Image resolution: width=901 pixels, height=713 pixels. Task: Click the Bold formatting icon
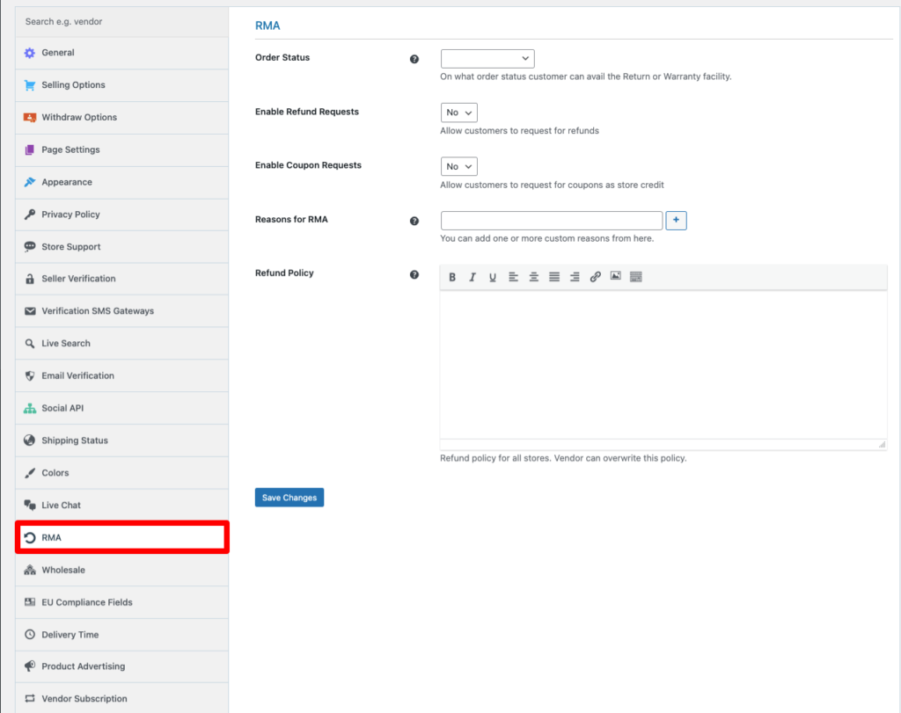point(452,277)
